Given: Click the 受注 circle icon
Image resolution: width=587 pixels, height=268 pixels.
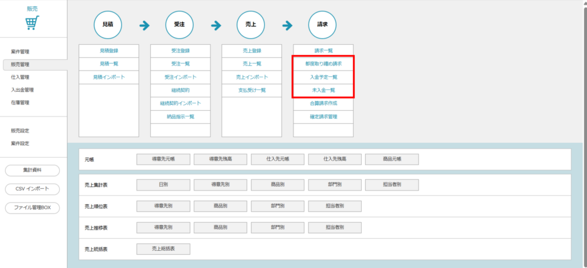Looking at the screenshot, I should 180,25.
